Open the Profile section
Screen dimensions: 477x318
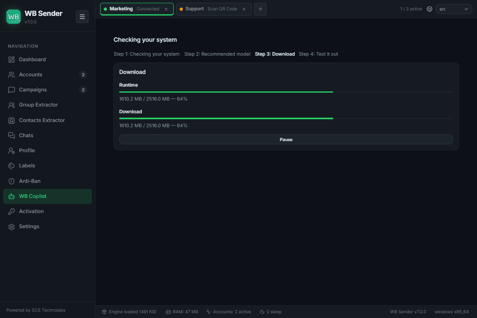coord(47,151)
